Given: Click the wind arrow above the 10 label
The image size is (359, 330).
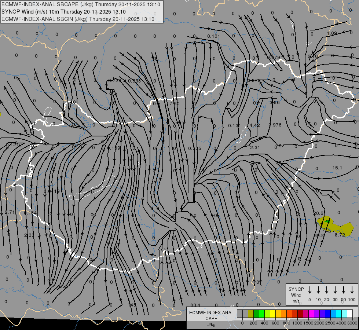Looking at the screenshot, I should 318,290.
